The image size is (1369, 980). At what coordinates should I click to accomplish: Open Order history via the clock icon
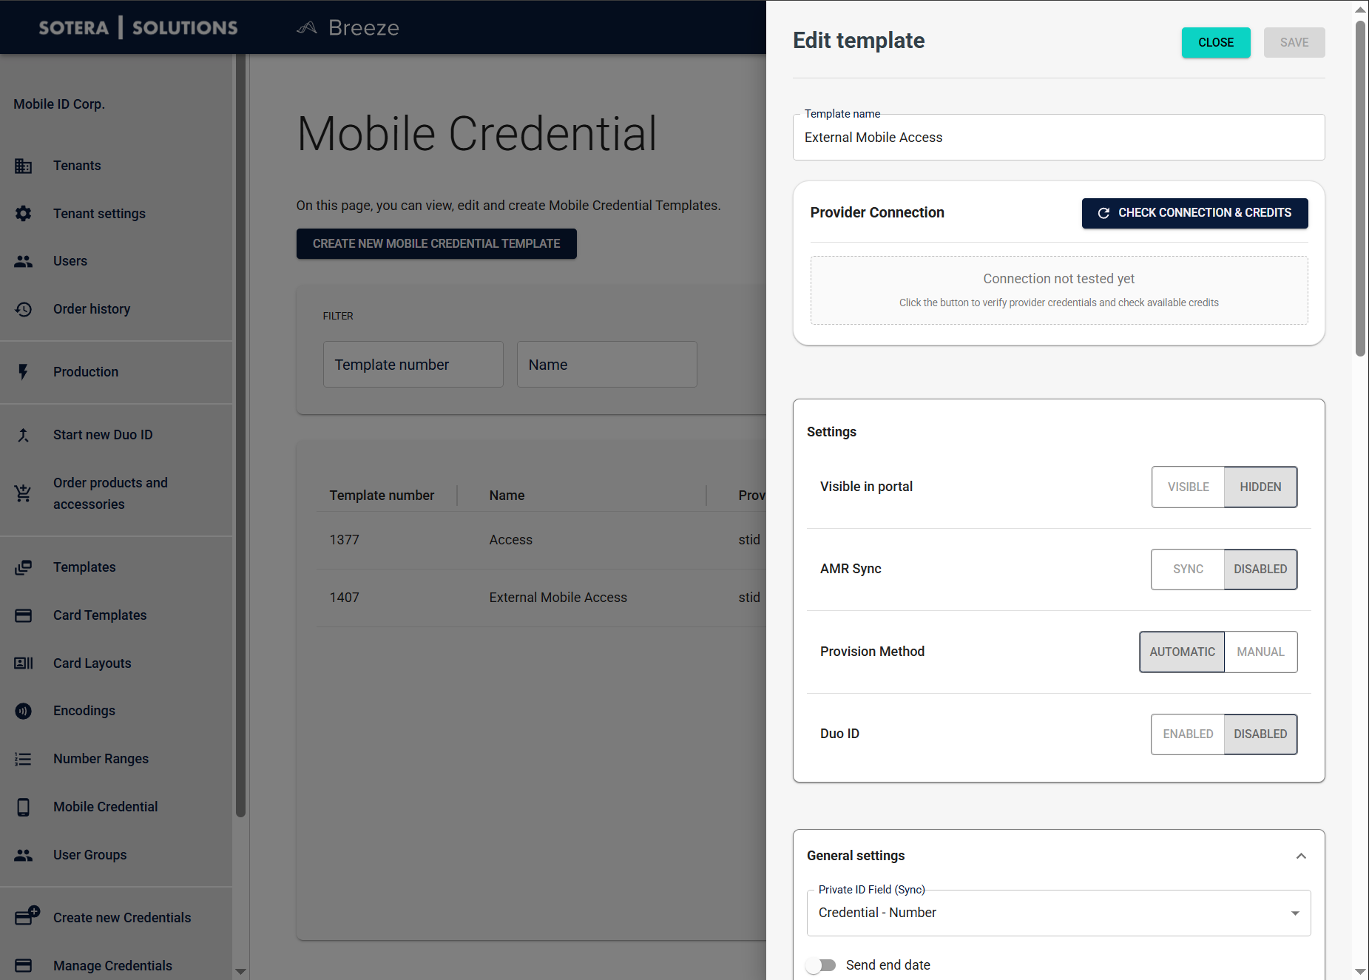tap(23, 308)
